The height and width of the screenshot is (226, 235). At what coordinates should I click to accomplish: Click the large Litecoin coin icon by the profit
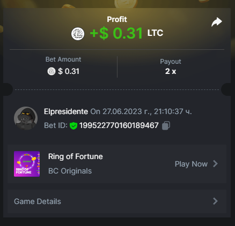pos(78,34)
